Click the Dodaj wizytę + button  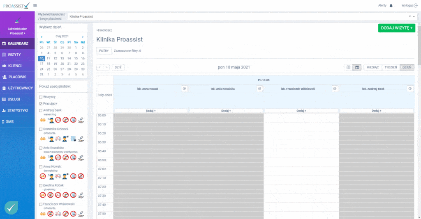pos(397,28)
